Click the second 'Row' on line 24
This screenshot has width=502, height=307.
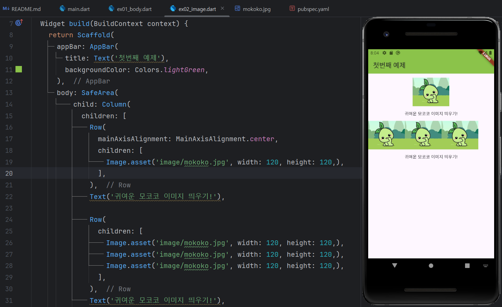point(96,219)
